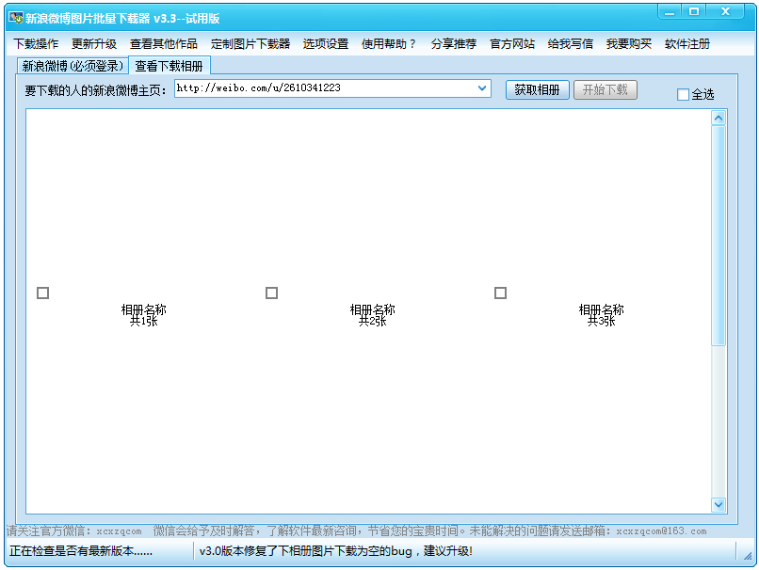Click the scroll up arrow of album list
This screenshot has height=570, width=759.
(719, 118)
